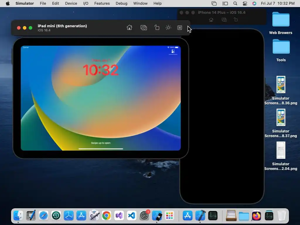Screen dimensions: 300x225
Task: Open the blue folder stack in Dock
Action: tap(244, 216)
